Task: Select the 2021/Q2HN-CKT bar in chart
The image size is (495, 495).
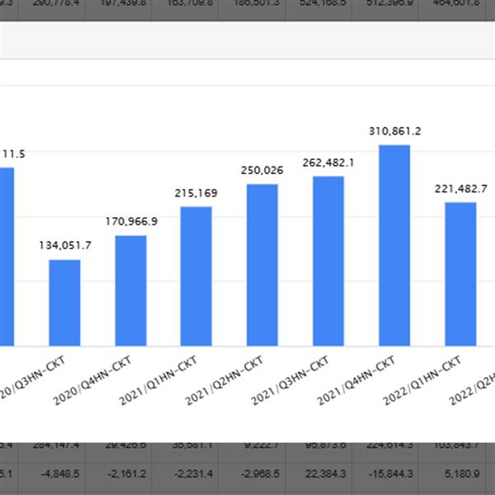Action: (x=262, y=265)
